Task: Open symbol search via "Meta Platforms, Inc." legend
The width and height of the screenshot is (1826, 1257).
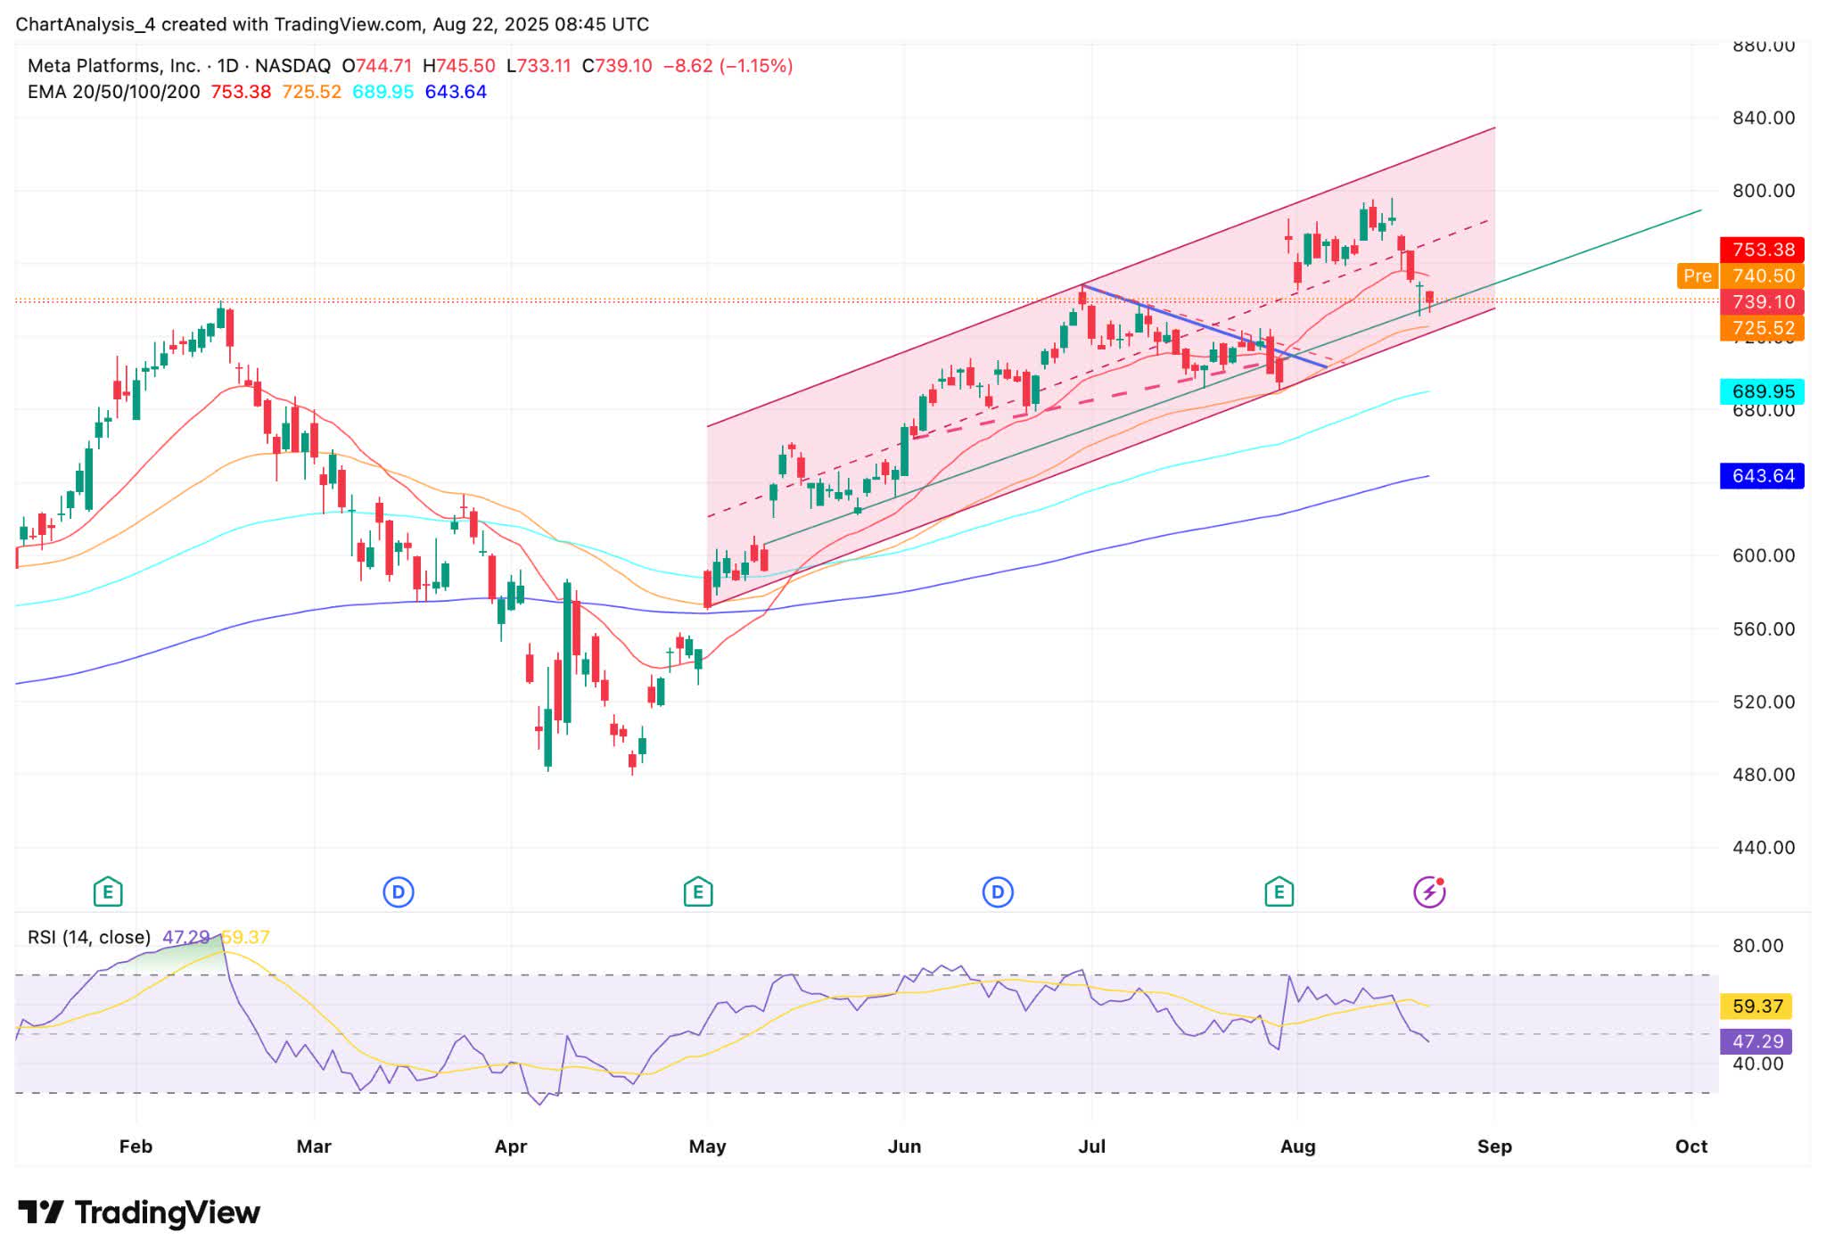Action: (x=114, y=64)
